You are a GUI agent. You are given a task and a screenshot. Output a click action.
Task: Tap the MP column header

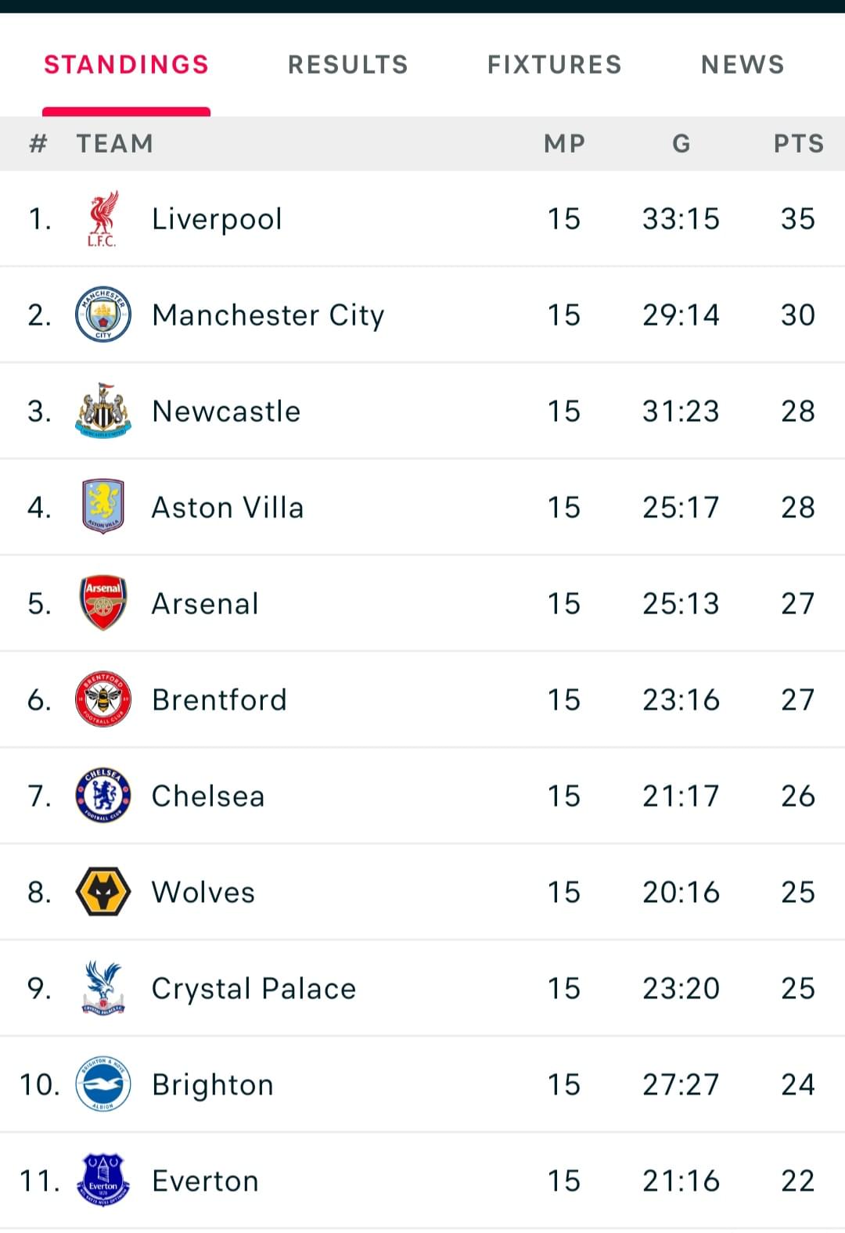click(565, 144)
